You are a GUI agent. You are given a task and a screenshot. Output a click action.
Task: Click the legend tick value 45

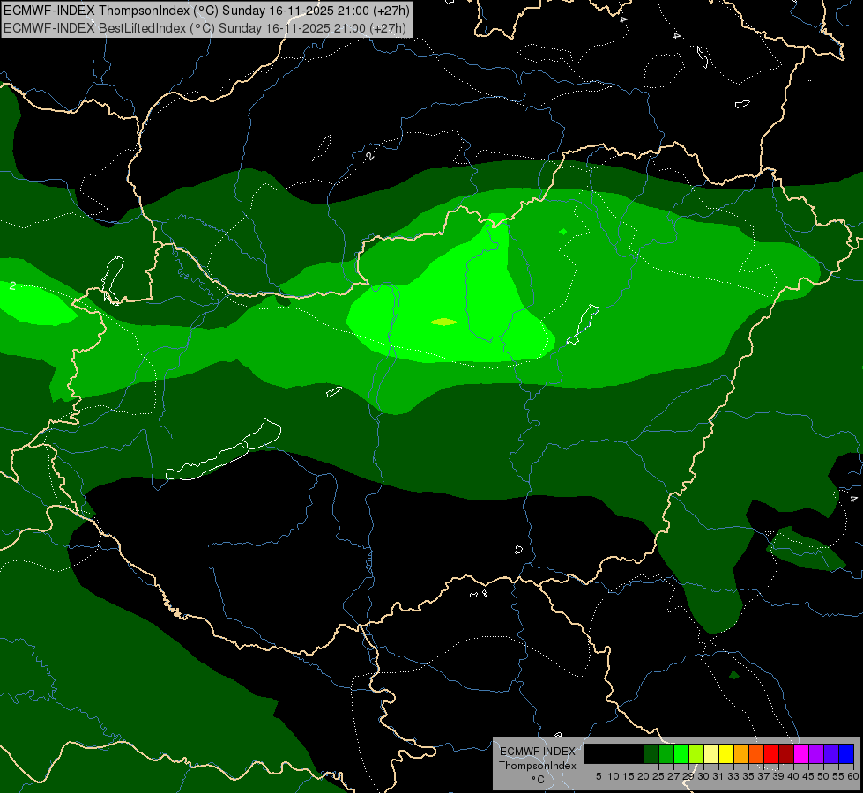[808, 776]
